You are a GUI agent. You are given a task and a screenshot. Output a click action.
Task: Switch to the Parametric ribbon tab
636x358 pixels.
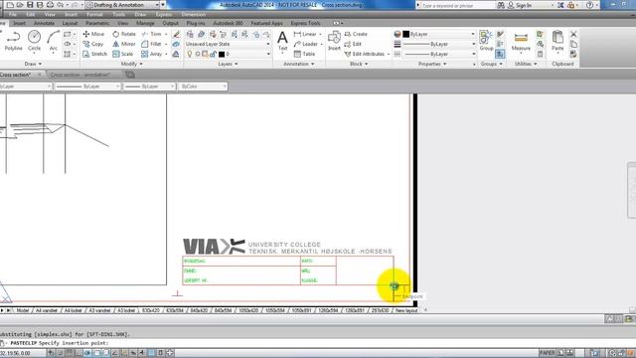(x=97, y=23)
